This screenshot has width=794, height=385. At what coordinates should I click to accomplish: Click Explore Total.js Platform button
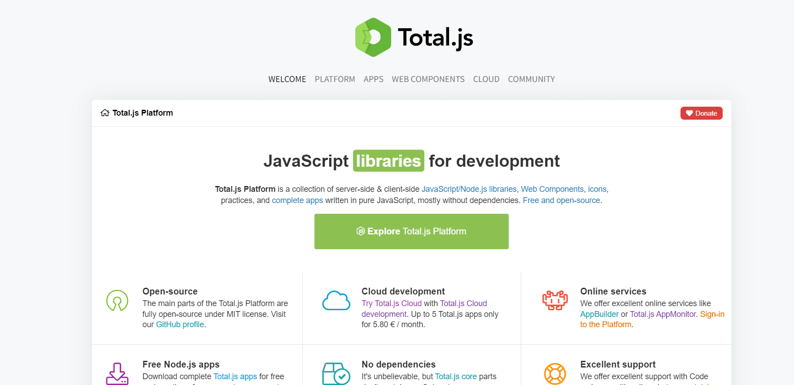[x=411, y=231]
